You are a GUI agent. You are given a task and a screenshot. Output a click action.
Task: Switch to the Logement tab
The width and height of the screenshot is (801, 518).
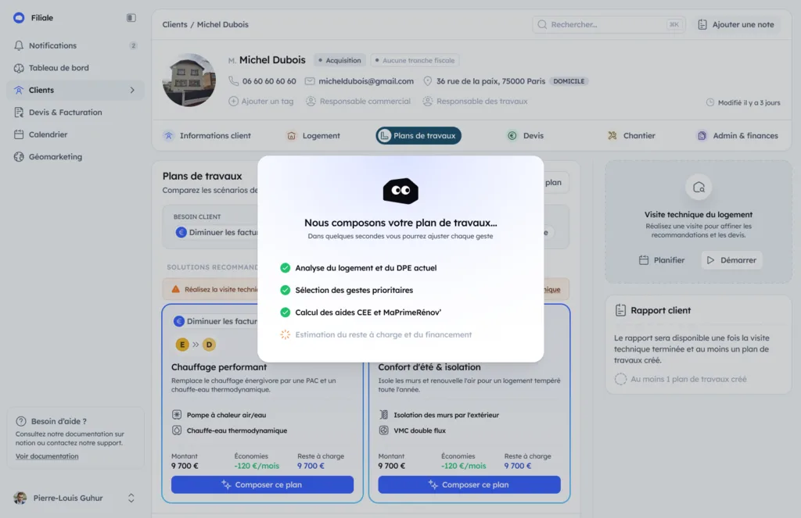point(313,136)
